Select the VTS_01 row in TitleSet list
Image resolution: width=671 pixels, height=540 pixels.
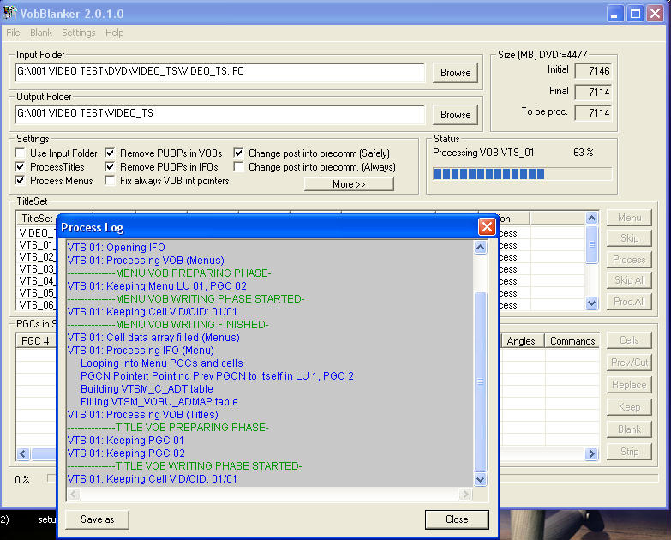pos(37,245)
